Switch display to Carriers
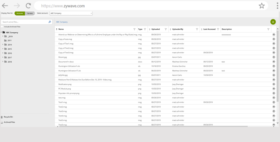 (x=30, y=13)
